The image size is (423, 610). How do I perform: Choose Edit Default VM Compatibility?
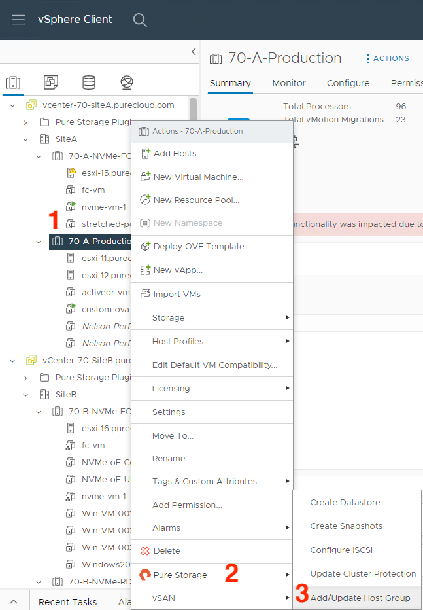point(212,365)
